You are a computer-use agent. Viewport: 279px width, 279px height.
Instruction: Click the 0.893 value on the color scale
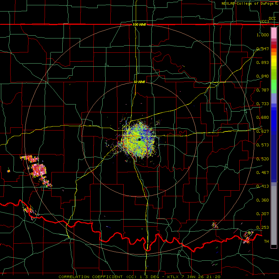263,62
